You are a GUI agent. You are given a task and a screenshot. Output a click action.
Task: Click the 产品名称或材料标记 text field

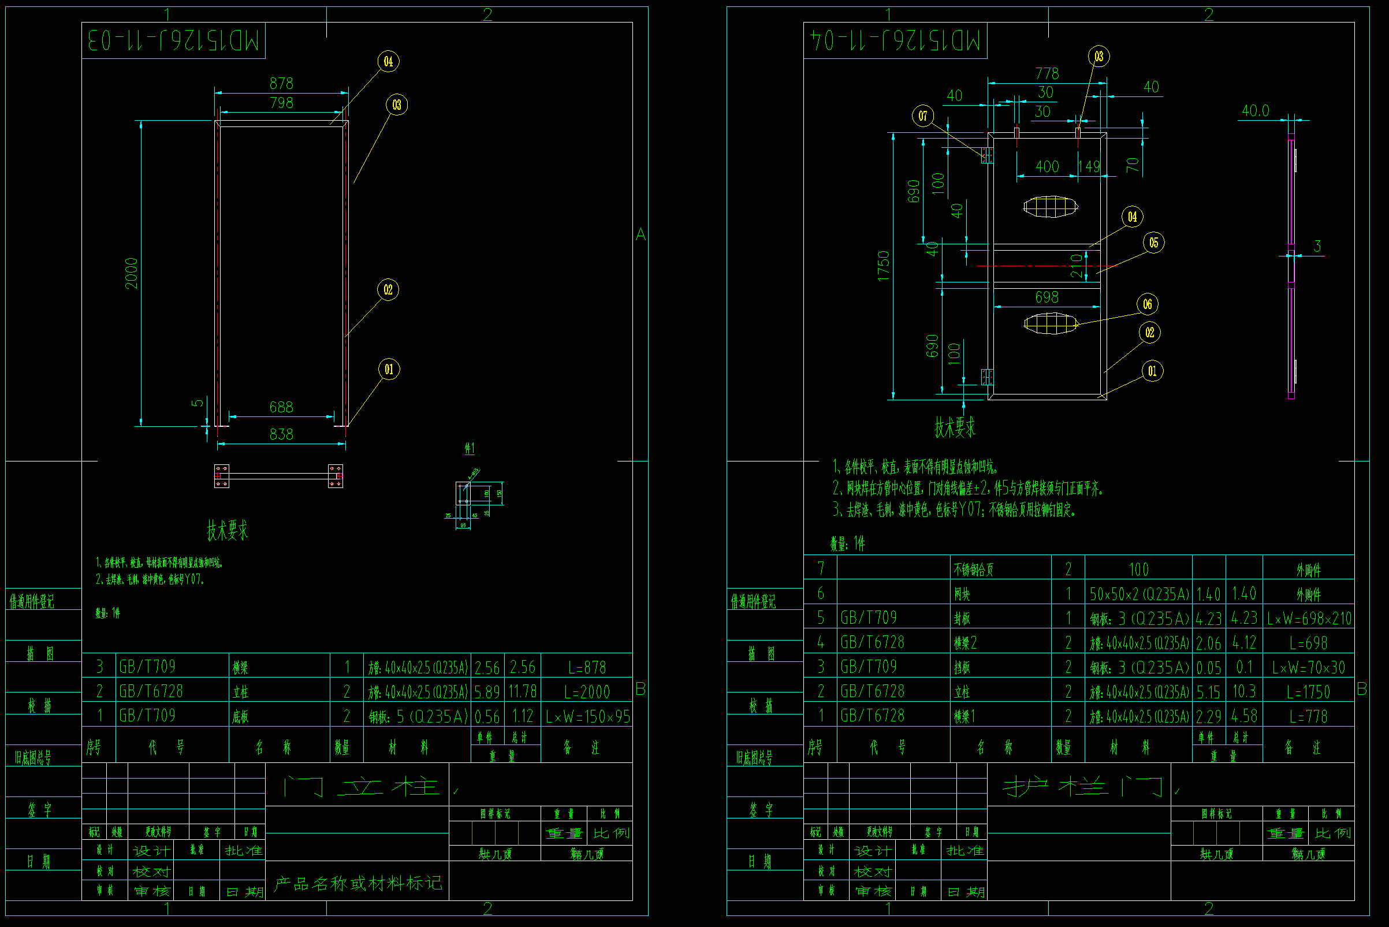(x=358, y=883)
